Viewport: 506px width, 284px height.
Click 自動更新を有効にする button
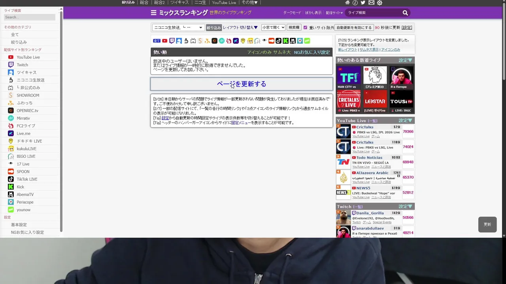coord(354,28)
